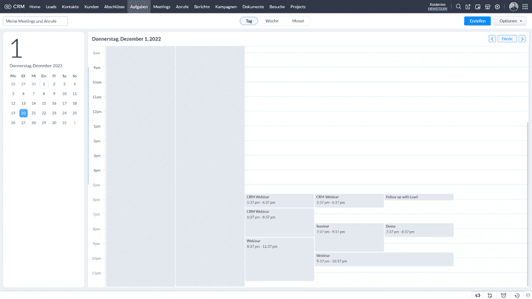Image resolution: width=532 pixels, height=299 pixels.
Task: Open Webinar event 9:37 pm - 10:37 pm
Action: pos(384,259)
